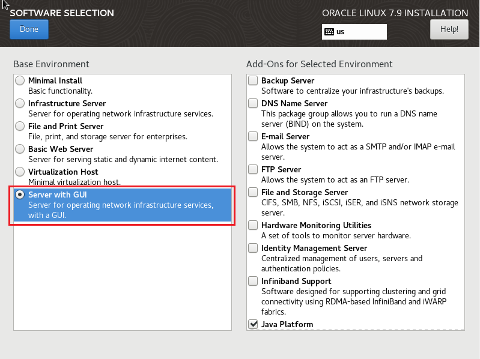
Task: Click the 'File and Print Server' label
Action: tap(66, 126)
